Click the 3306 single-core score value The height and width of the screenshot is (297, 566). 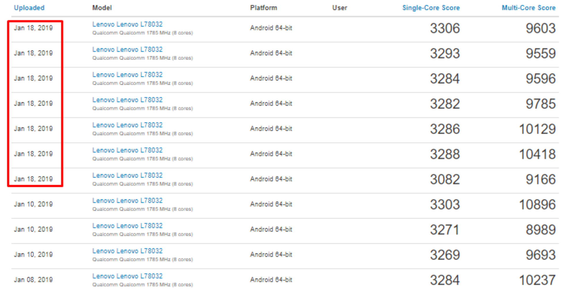tap(445, 28)
